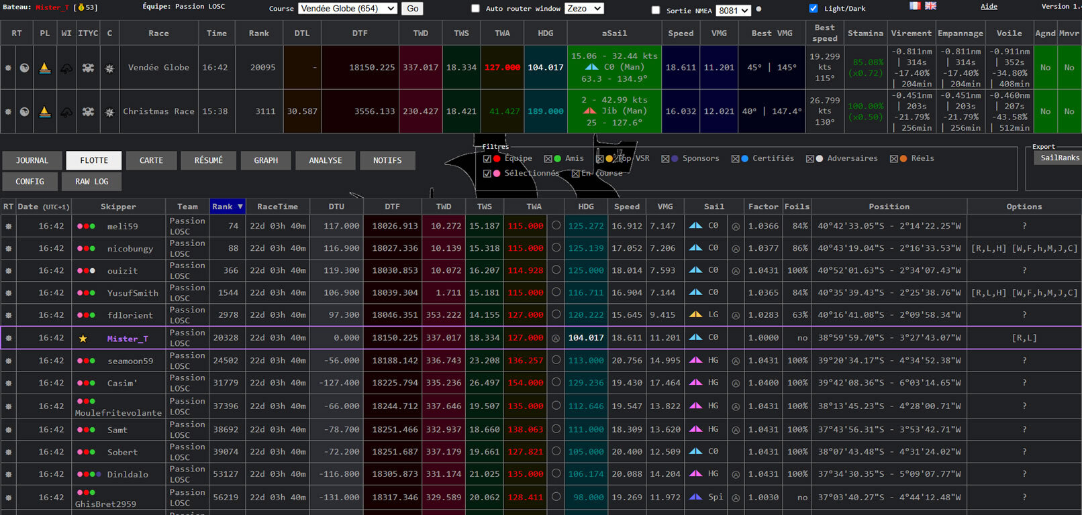Click skull icon in Christmas Race row
The width and height of the screenshot is (1082, 515).
click(88, 112)
